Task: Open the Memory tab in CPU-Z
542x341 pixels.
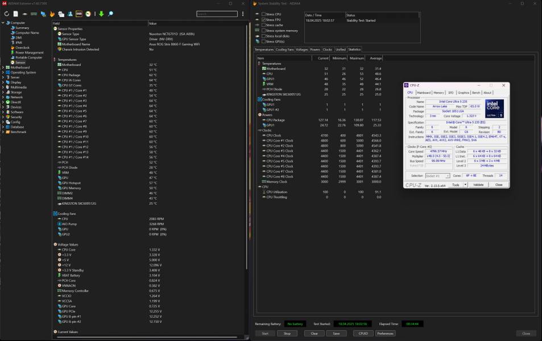Action: point(438,93)
